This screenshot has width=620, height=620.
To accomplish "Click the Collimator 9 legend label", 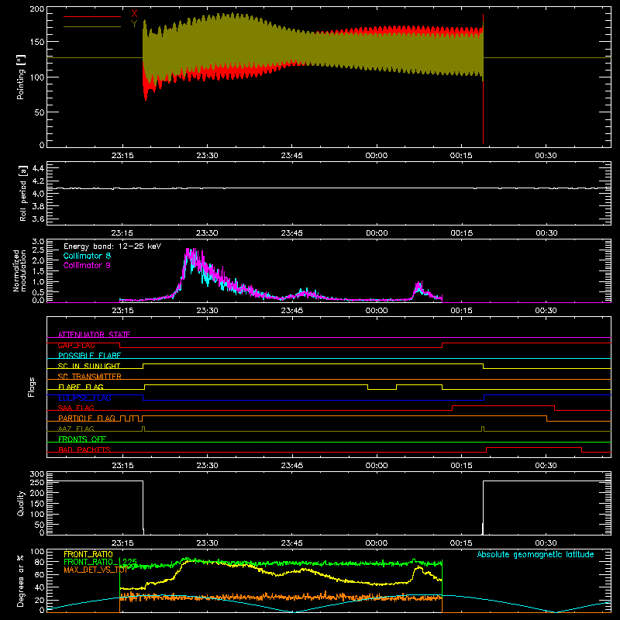I will [x=87, y=265].
